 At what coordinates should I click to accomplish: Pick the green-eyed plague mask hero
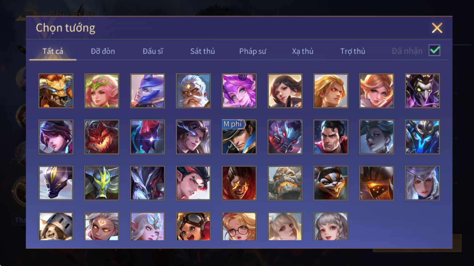pyautogui.click(x=422, y=91)
